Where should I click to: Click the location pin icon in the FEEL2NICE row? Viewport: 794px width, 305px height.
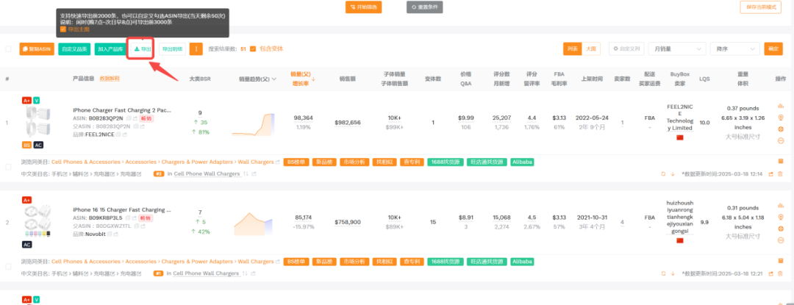click(780, 118)
